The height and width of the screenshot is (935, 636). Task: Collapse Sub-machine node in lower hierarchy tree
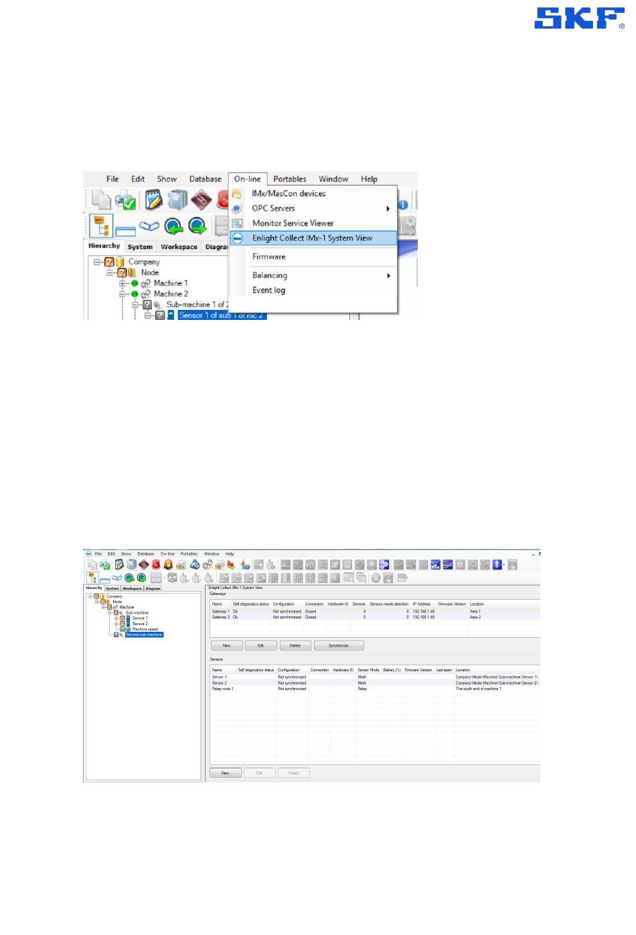[x=110, y=613]
